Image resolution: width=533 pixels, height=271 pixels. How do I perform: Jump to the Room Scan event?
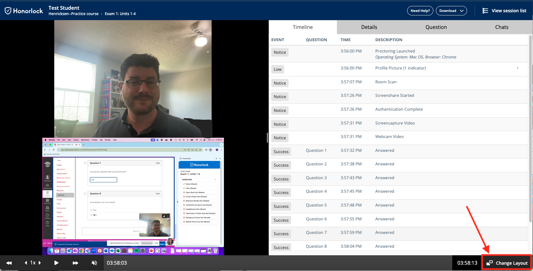tap(386, 82)
